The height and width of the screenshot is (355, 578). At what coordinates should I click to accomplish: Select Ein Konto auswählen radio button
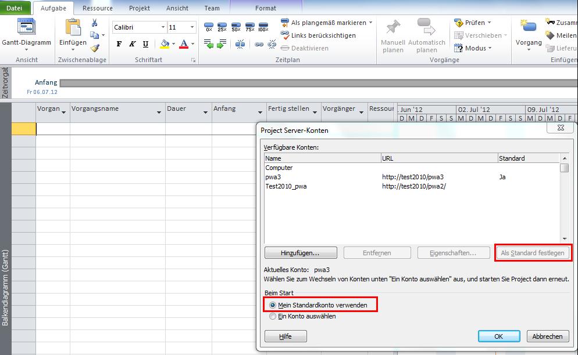(273, 316)
